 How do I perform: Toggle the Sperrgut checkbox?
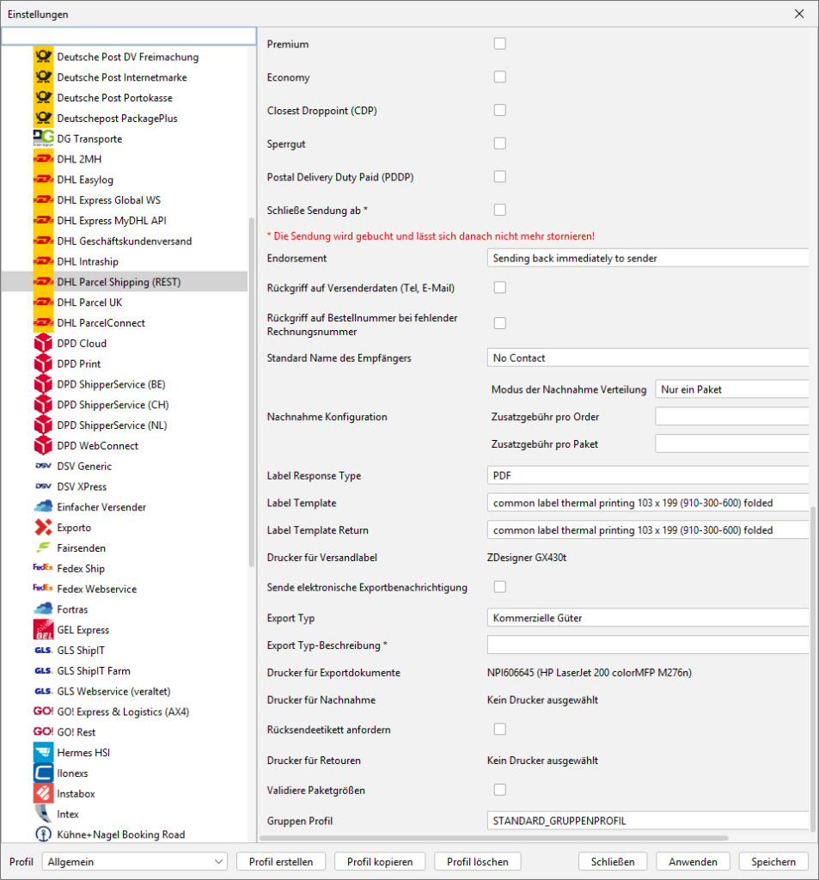pyautogui.click(x=499, y=144)
